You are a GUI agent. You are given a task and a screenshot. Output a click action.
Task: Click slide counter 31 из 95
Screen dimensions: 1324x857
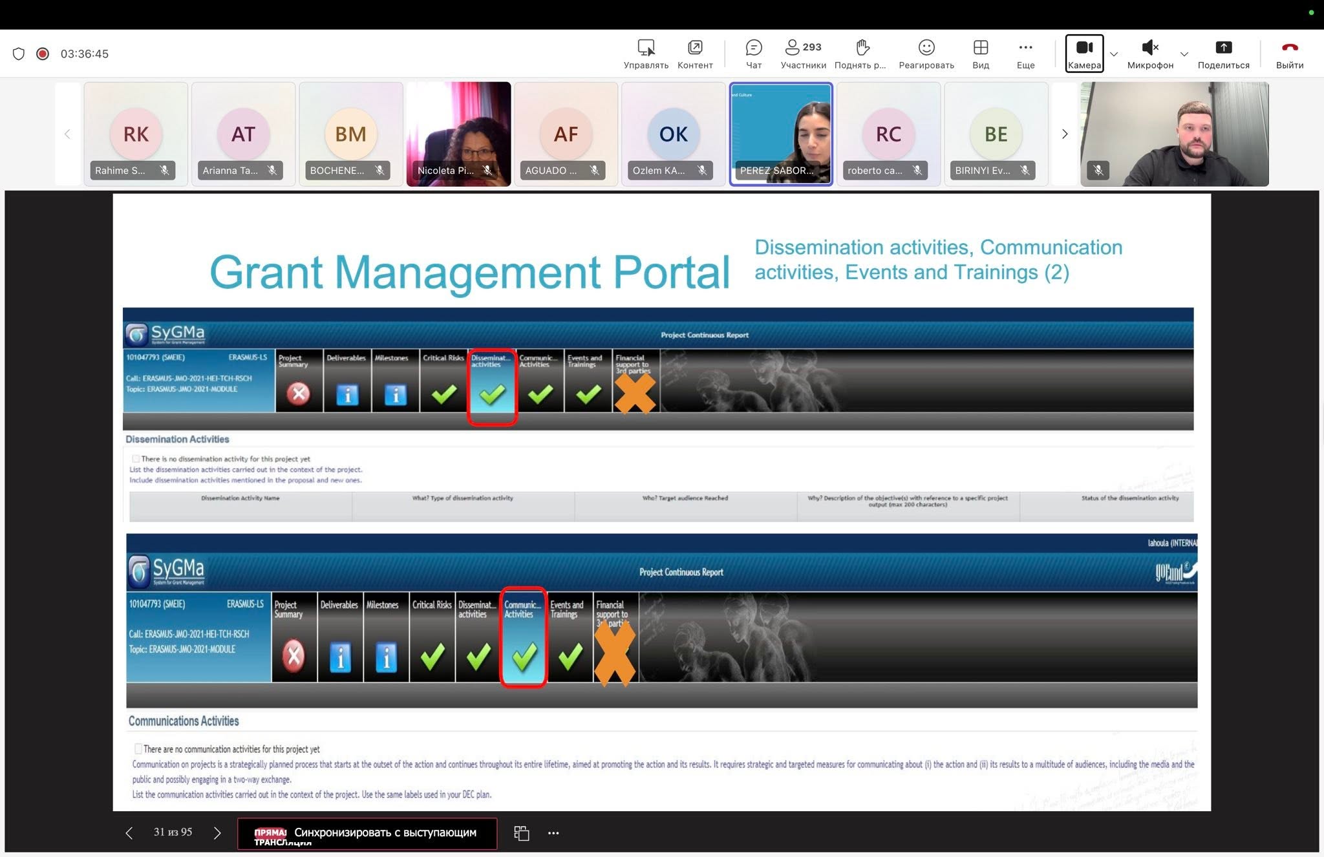(173, 832)
